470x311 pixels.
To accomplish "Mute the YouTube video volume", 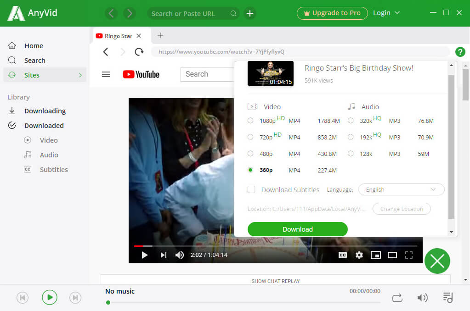I will (x=180, y=255).
